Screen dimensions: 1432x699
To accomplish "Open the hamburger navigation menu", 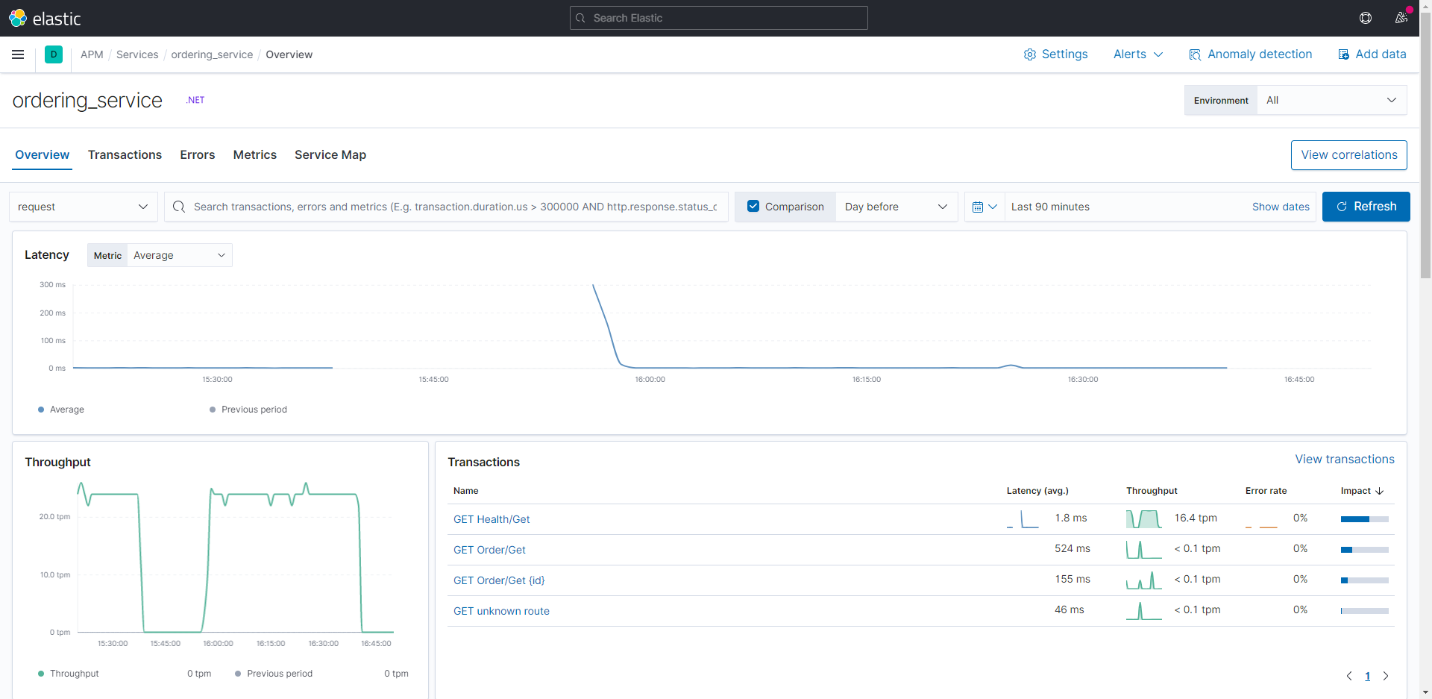I will [x=18, y=54].
